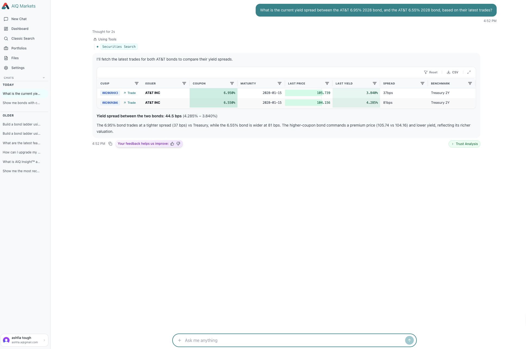Expand the Trust Analysis panel
This screenshot has height=349, width=526.
[x=464, y=144]
